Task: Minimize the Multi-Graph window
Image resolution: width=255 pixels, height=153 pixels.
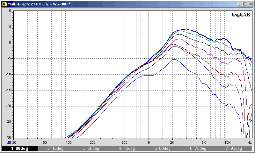Action: point(239,4)
